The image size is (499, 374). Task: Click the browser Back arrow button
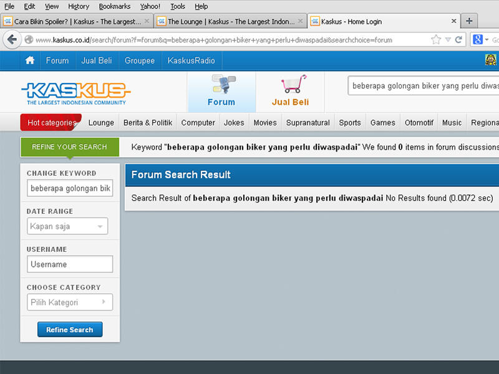click(12, 40)
